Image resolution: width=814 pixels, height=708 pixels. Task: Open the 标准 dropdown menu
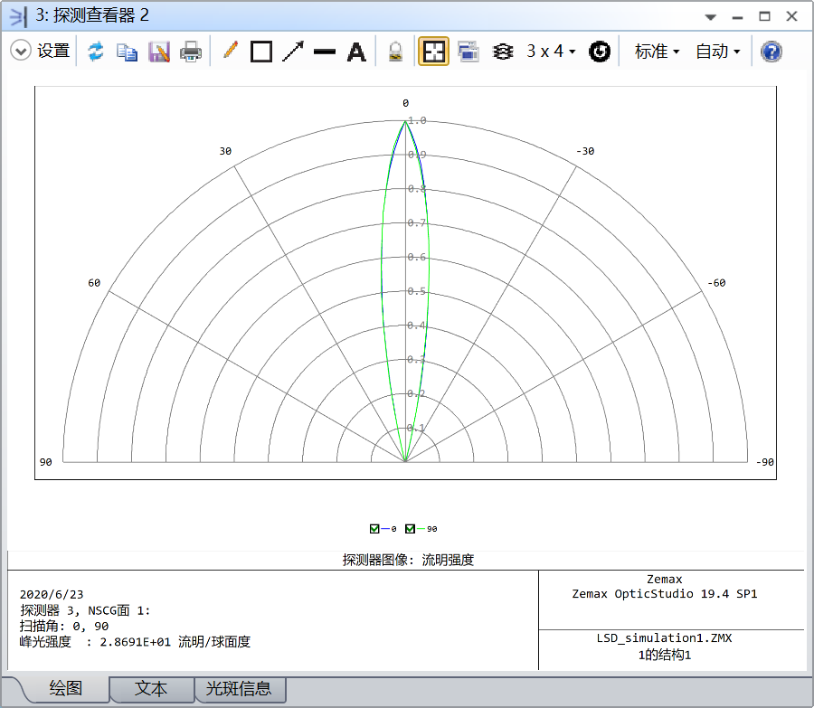(657, 52)
